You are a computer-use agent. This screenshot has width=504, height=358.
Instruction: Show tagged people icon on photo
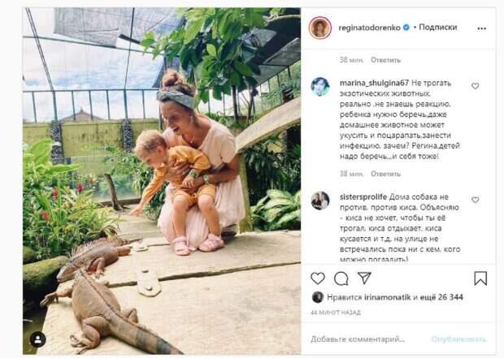coord(38,339)
